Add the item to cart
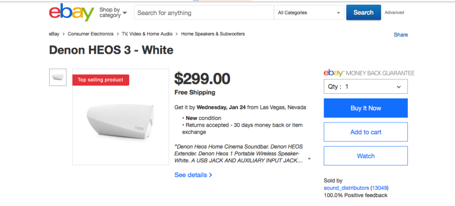The image size is (455, 206). [x=366, y=132]
